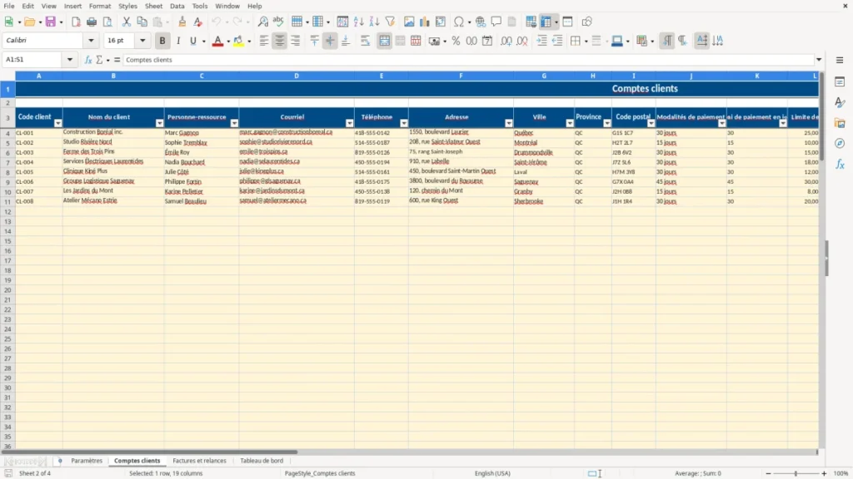853x479 pixels.
Task: Click the Print icon in toolbar
Action: tap(92, 22)
